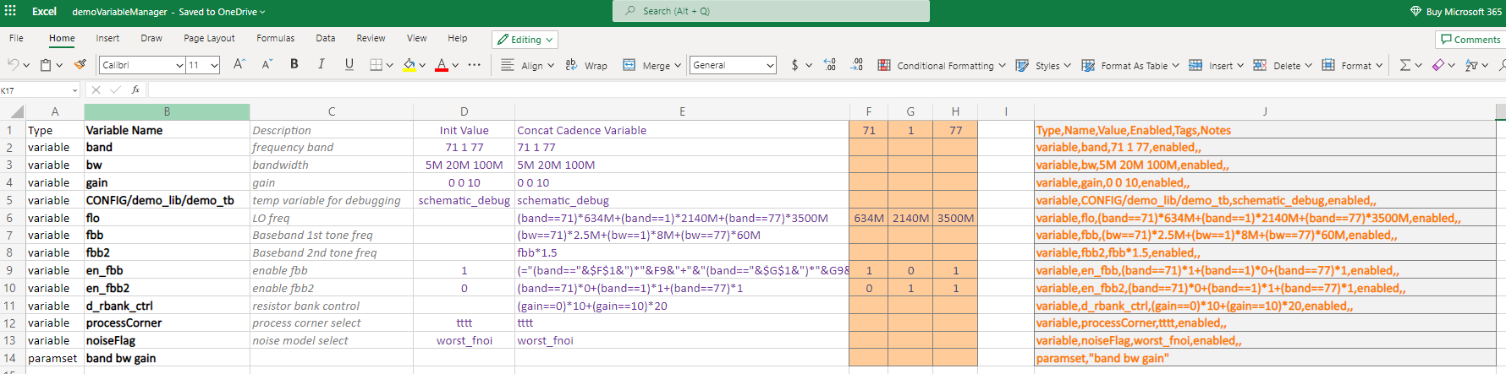
Task: Open the undo history dropdown arrow
Action: pos(26,65)
